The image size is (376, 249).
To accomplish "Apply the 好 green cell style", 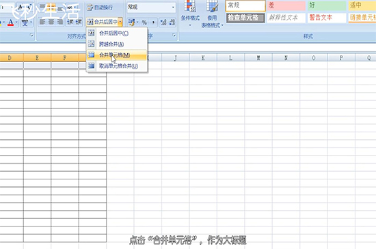I will pos(327,5).
